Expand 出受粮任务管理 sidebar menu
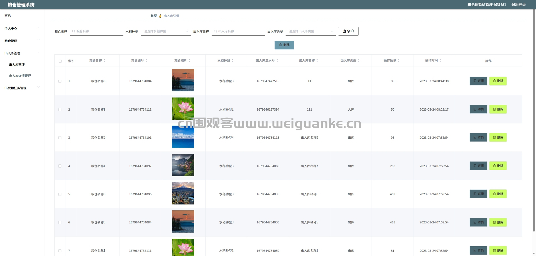 coord(22,88)
